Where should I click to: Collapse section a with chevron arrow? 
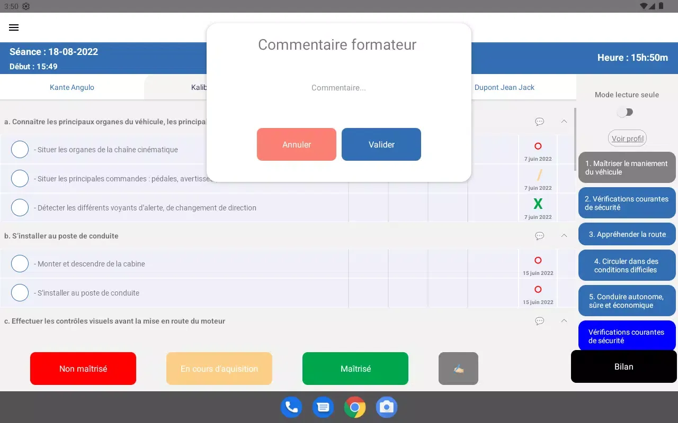coord(564,122)
